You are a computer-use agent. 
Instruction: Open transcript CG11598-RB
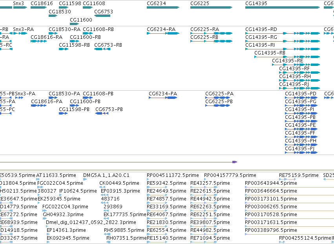tap(74, 45)
